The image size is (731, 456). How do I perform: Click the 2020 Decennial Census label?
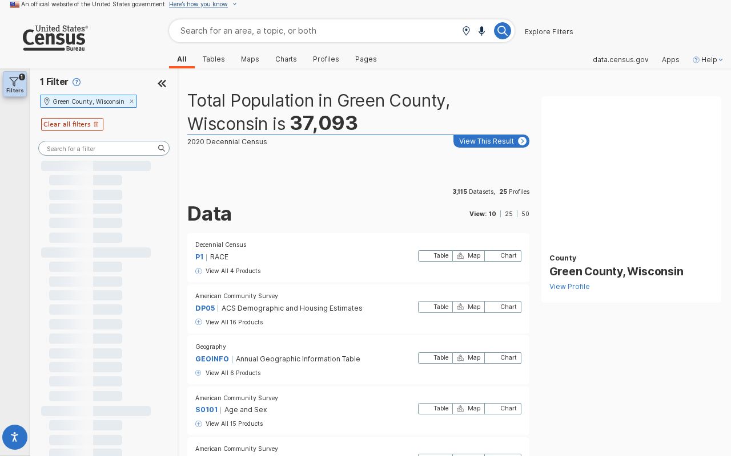tap(227, 142)
